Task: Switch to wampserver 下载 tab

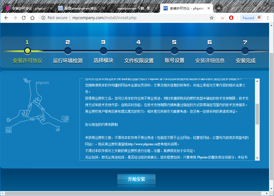Action: 134,8
